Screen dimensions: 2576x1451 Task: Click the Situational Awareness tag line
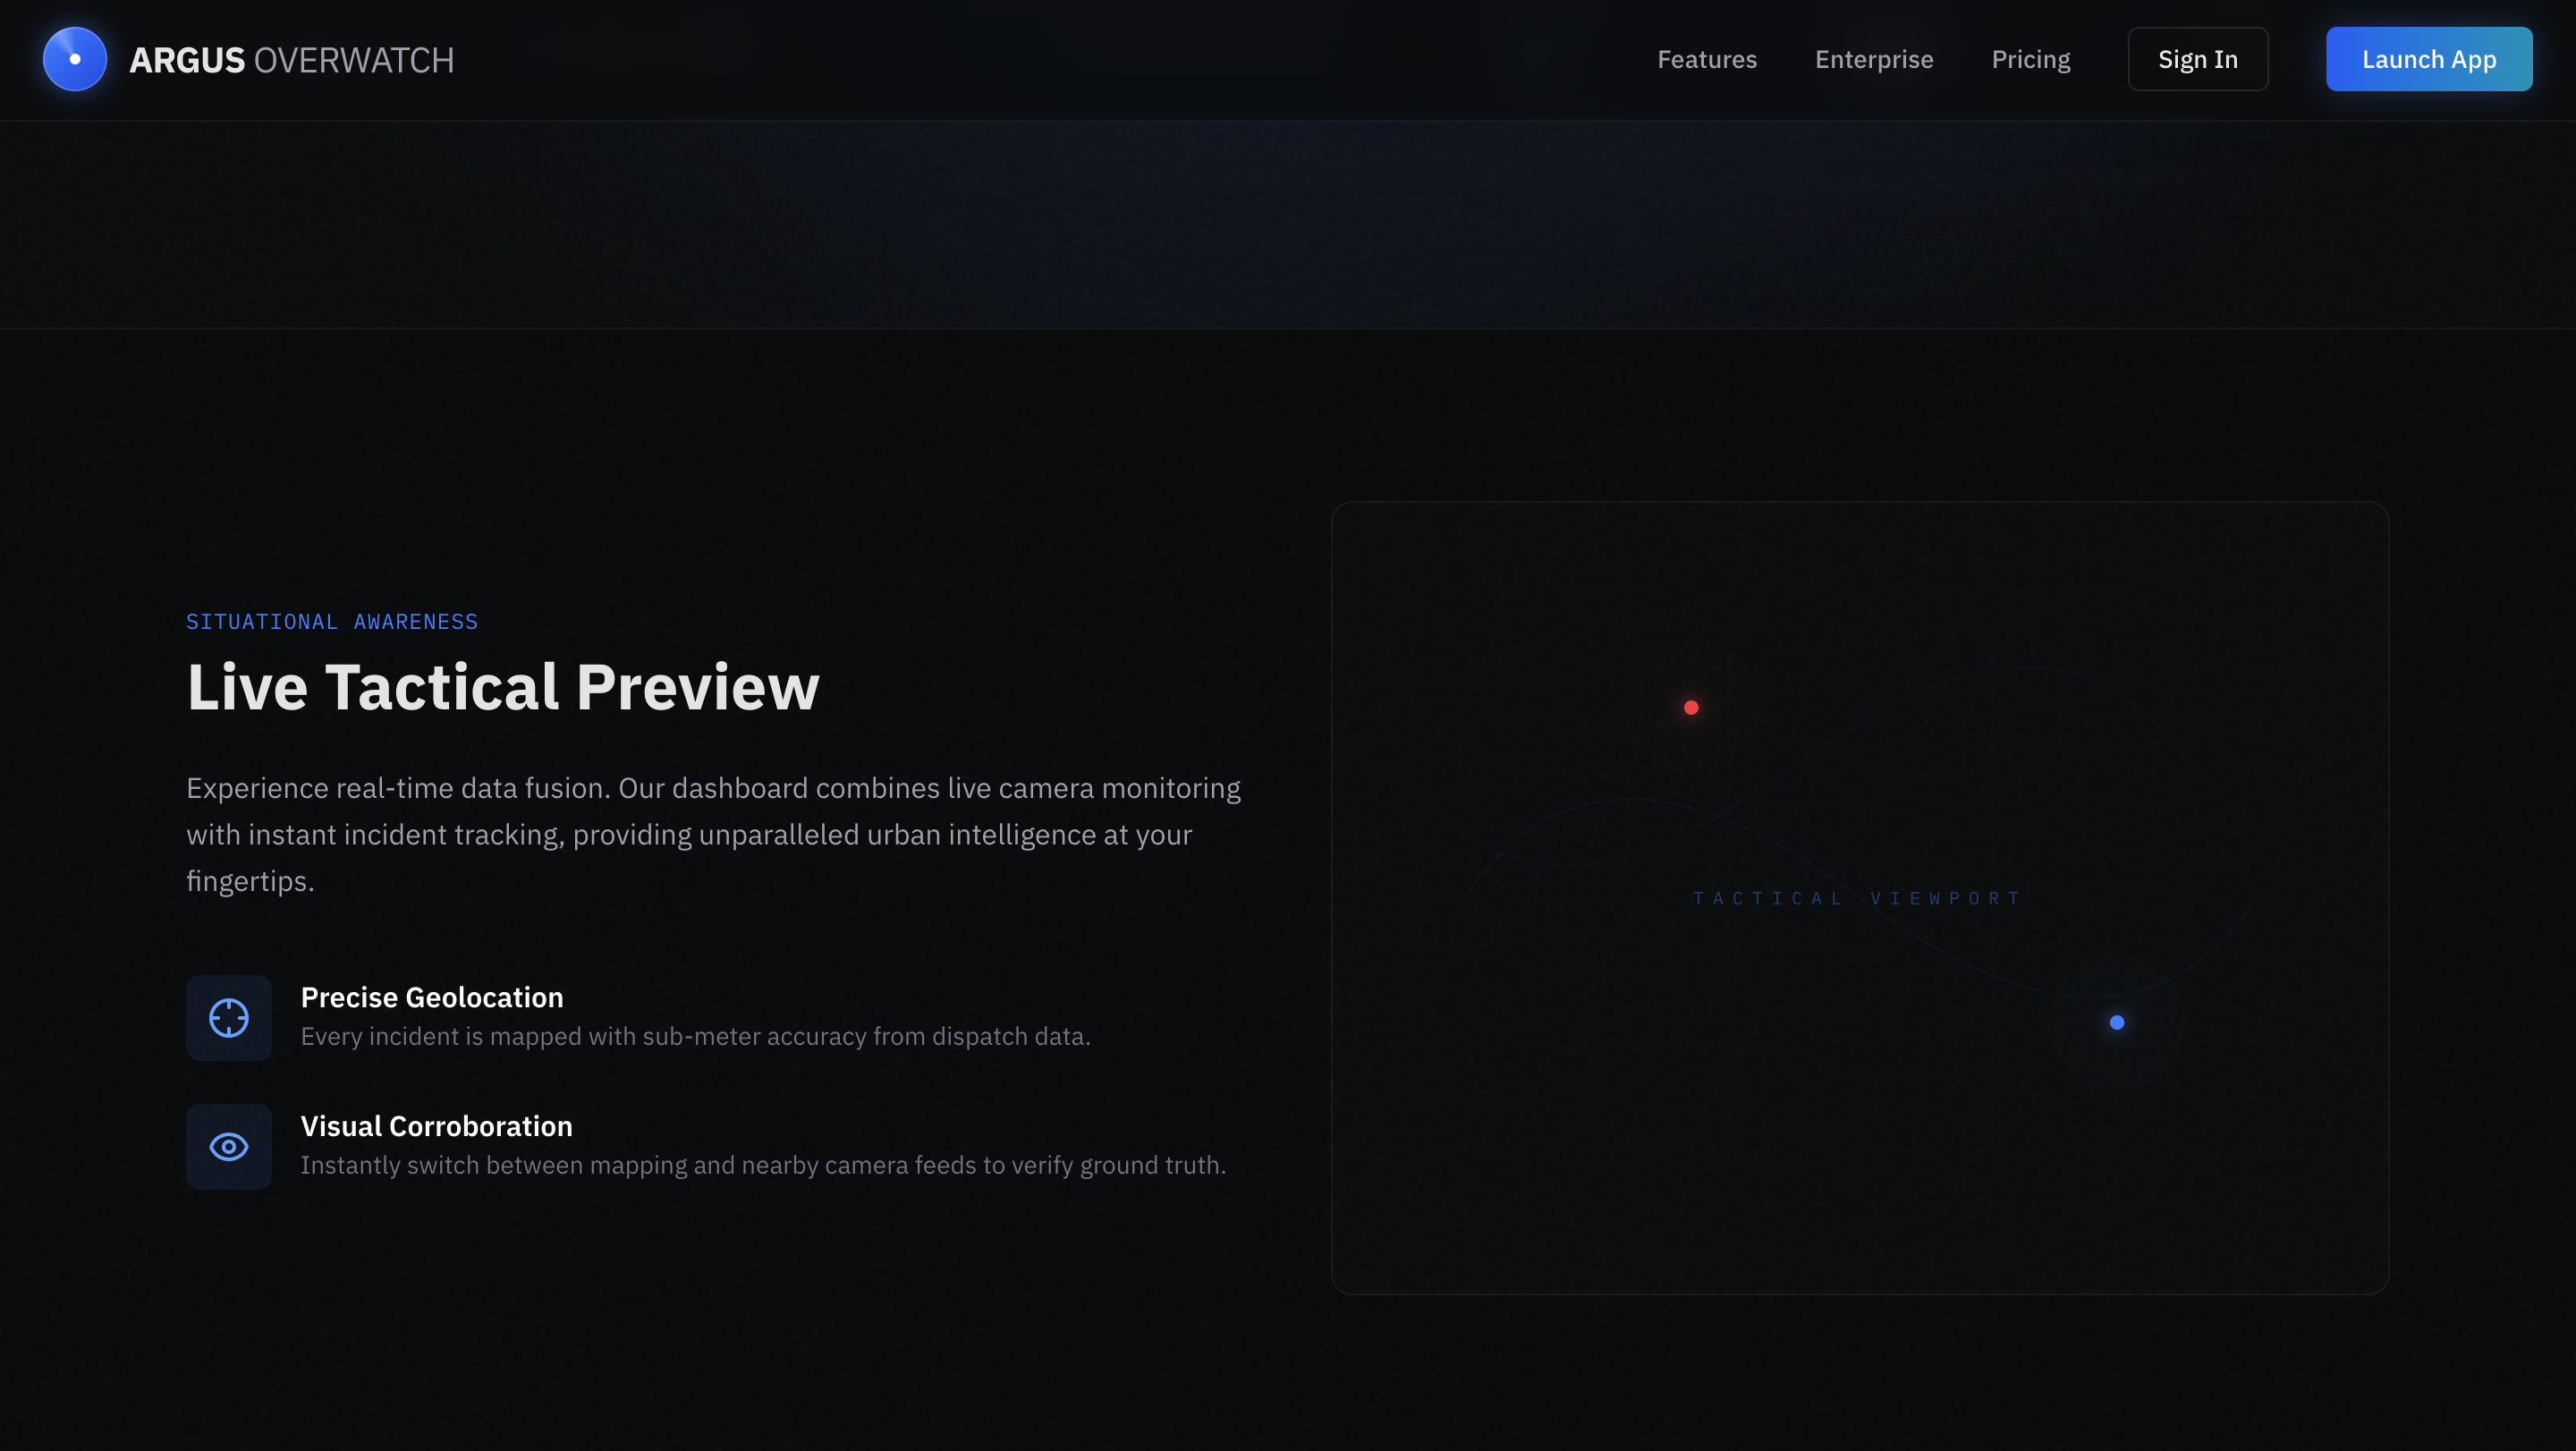332,622
